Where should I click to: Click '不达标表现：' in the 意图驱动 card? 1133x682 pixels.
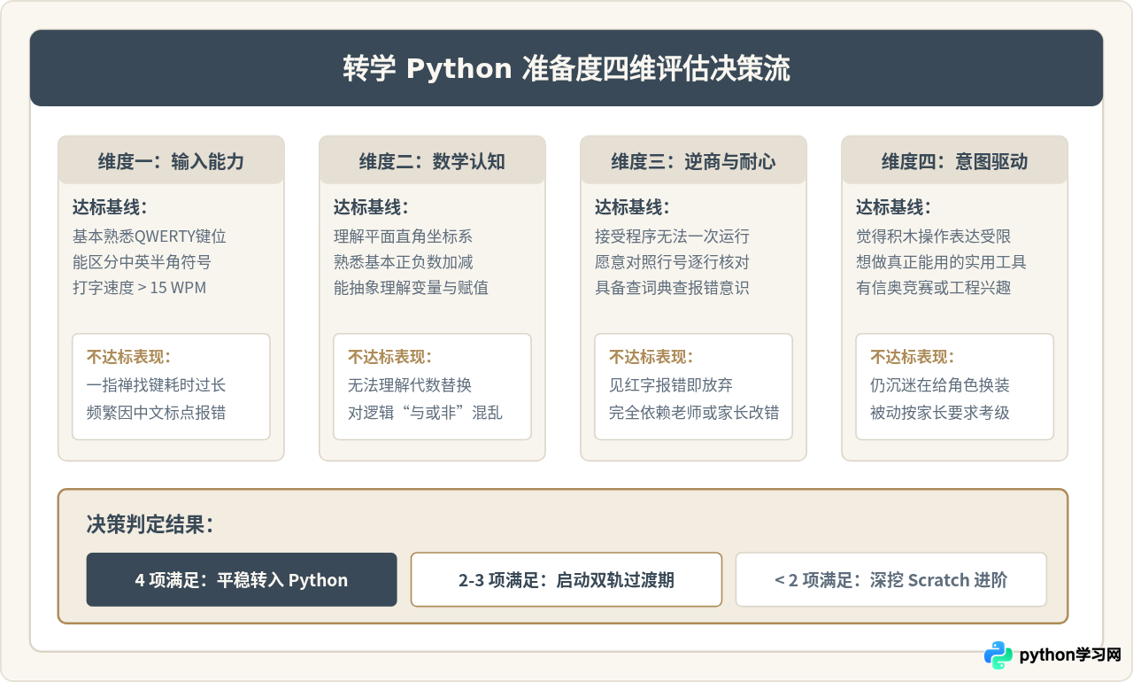coord(912,357)
